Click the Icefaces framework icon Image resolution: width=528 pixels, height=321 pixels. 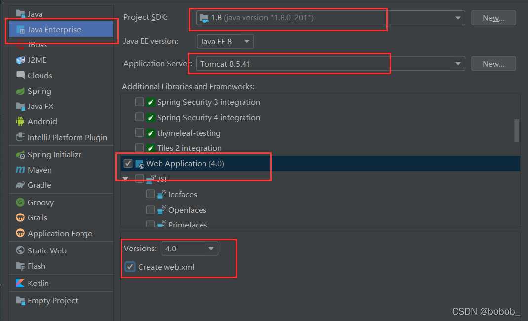click(x=162, y=194)
